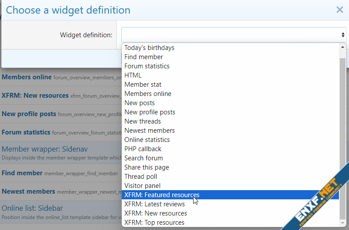
Task: Choose "New posts" widget definition
Action: coord(139,103)
